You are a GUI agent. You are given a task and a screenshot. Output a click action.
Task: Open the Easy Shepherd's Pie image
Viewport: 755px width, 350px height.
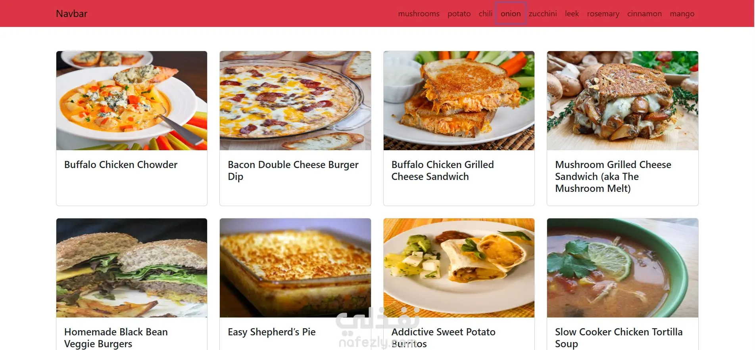[295, 268]
